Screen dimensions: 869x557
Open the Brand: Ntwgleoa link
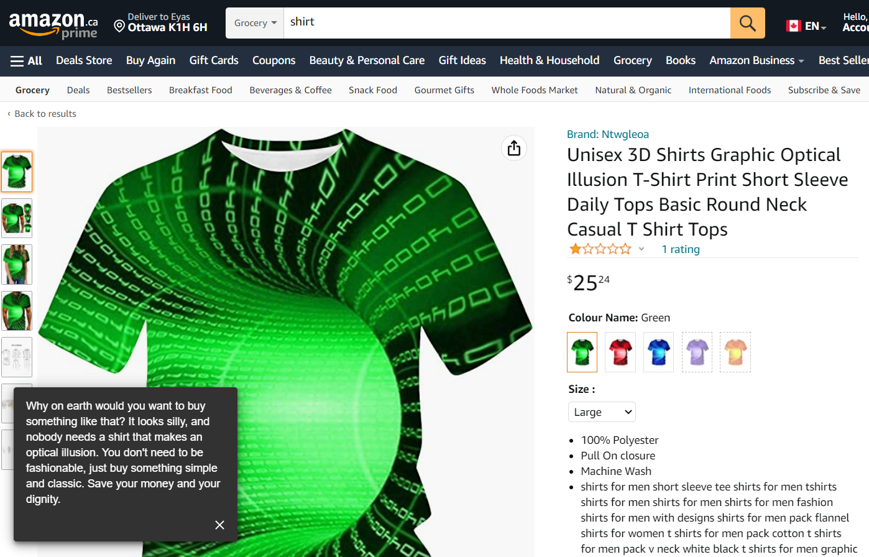point(608,134)
